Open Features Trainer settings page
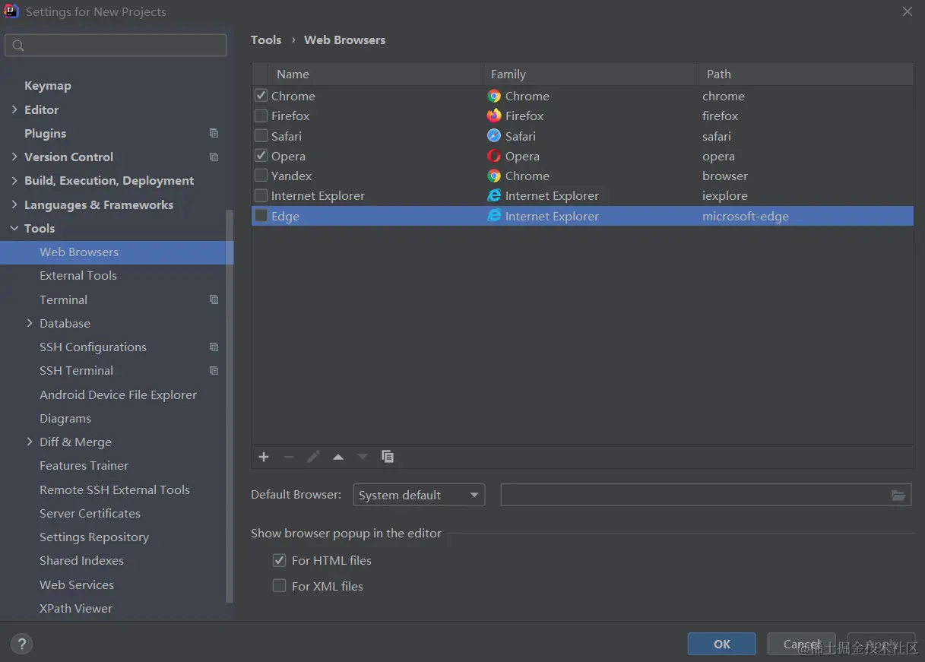 click(x=84, y=465)
